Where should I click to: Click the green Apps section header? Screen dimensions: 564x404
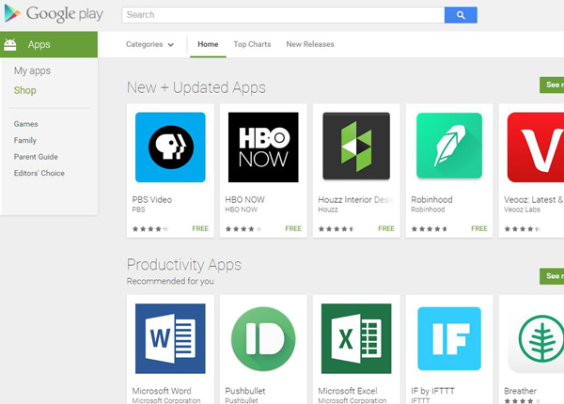coord(49,44)
